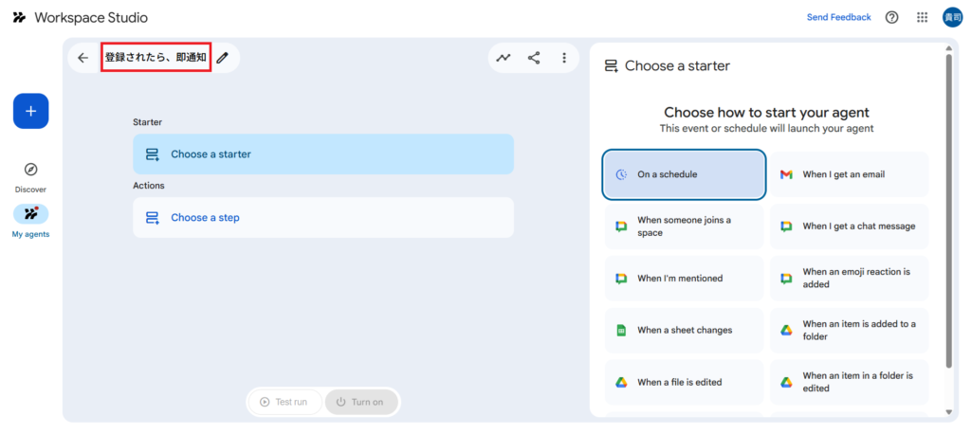Go to My agents in sidebar
This screenshot has height=434, width=971.
pos(30,221)
